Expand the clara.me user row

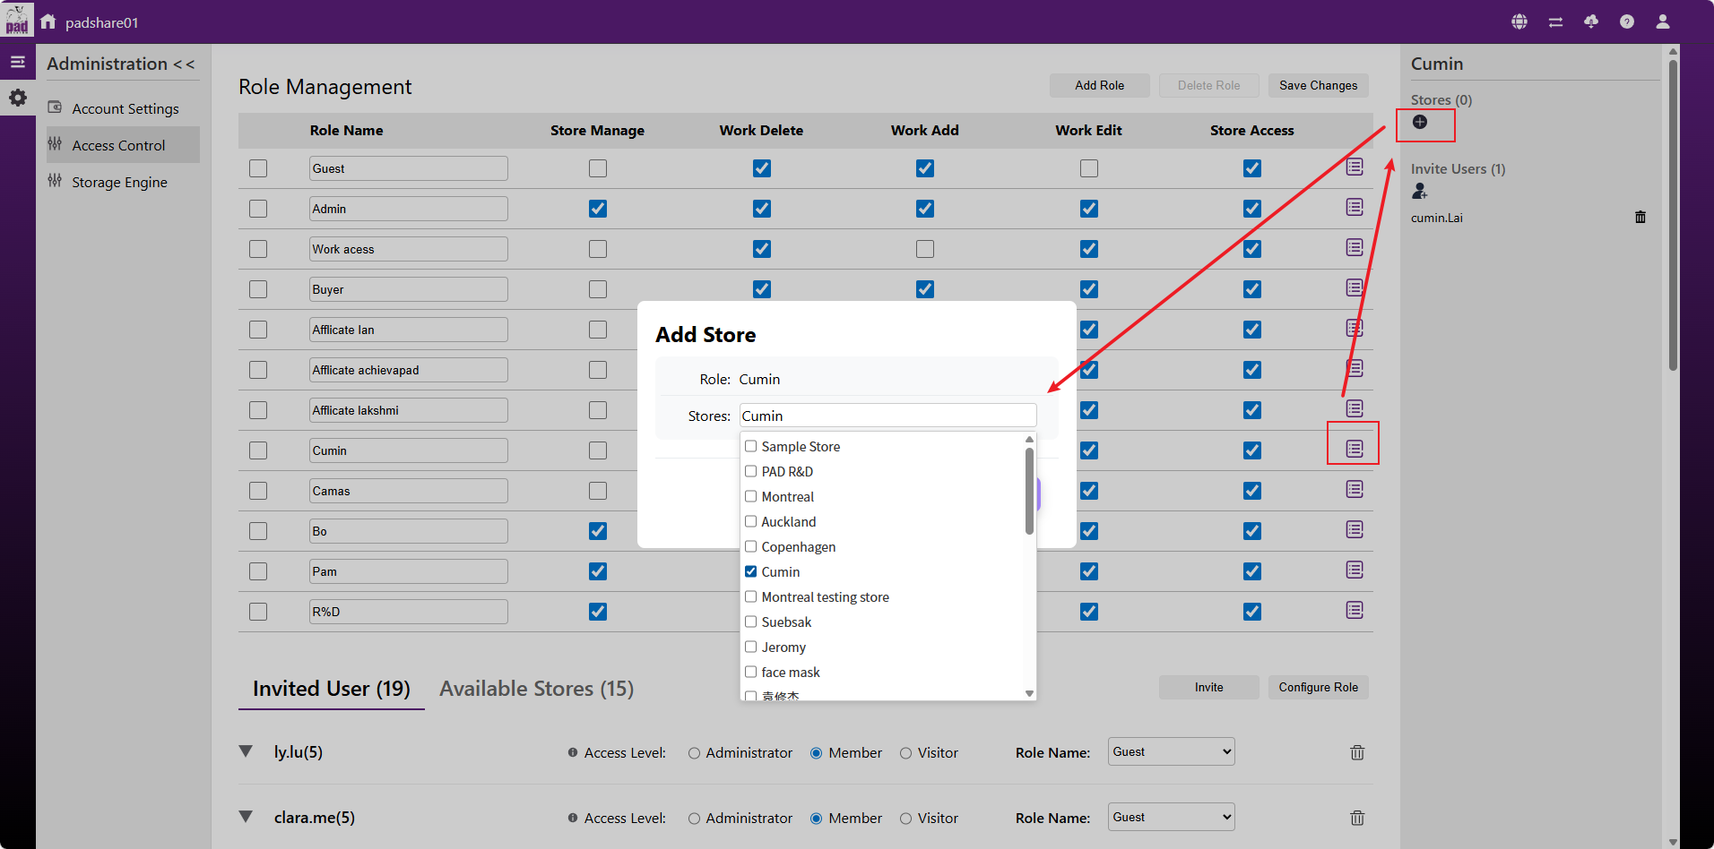246,817
